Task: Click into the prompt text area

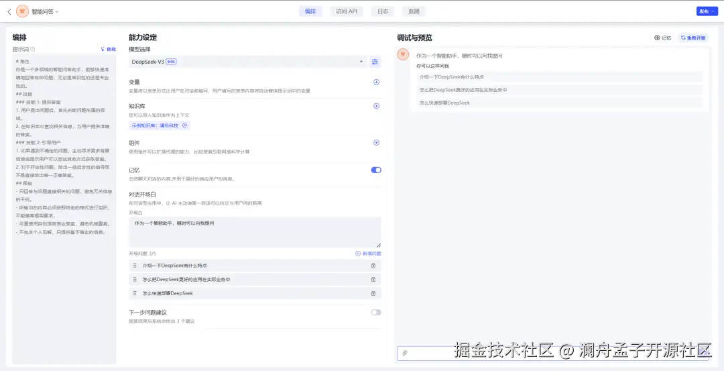Action: point(64,209)
